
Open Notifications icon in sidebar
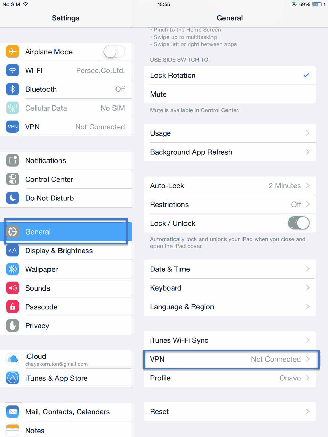pyautogui.click(x=13, y=160)
